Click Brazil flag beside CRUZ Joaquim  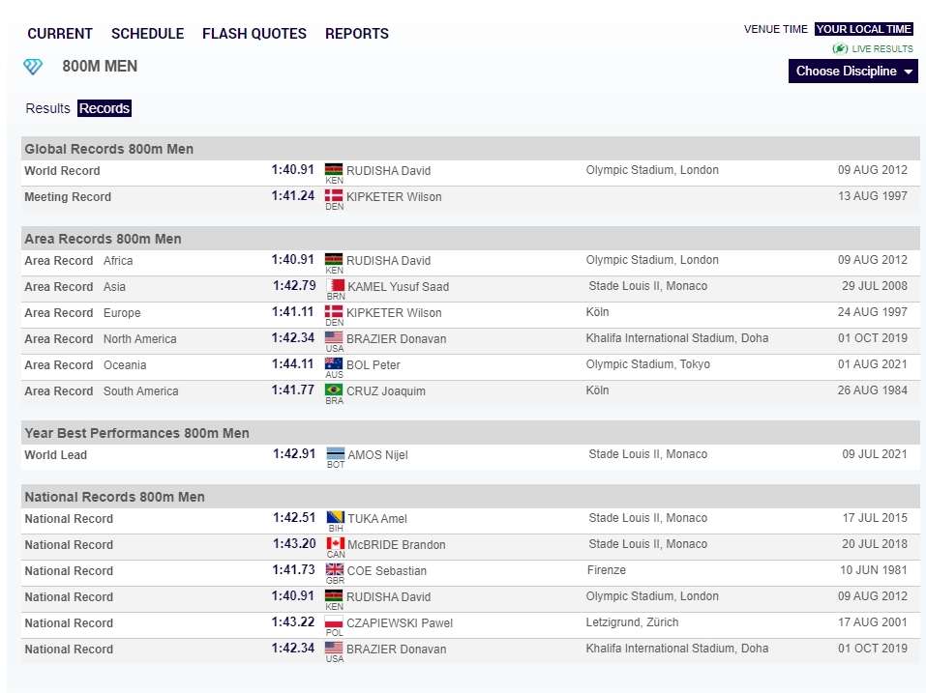coord(334,390)
